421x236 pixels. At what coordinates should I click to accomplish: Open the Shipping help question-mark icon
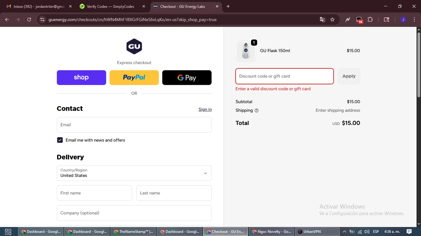[257, 111]
